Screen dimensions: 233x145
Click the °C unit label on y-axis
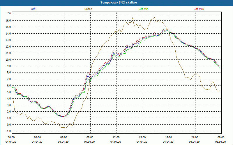pos(9,13)
